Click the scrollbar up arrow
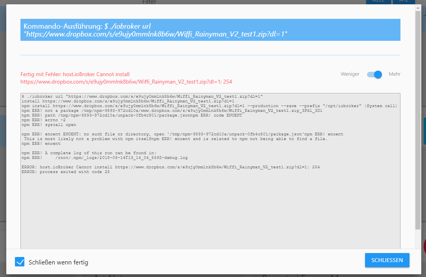426x277 pixels. coord(418,8)
